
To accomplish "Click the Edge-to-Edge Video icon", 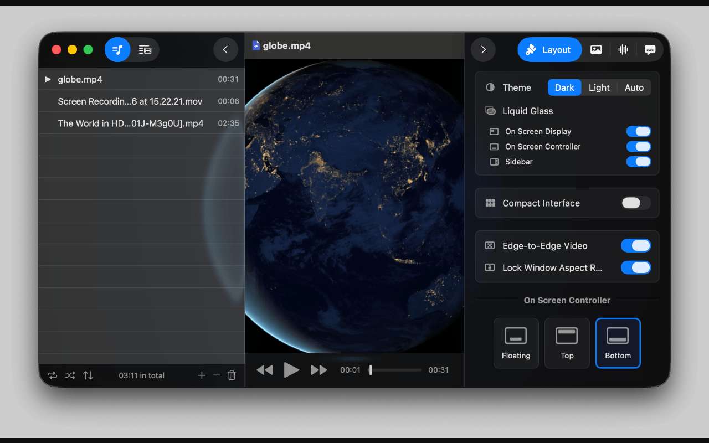I will [x=490, y=246].
